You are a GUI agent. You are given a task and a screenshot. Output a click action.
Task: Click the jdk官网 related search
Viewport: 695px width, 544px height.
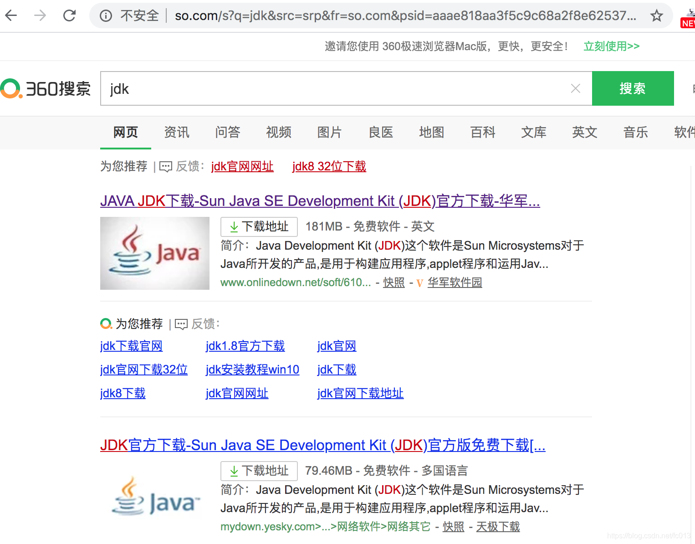337,346
